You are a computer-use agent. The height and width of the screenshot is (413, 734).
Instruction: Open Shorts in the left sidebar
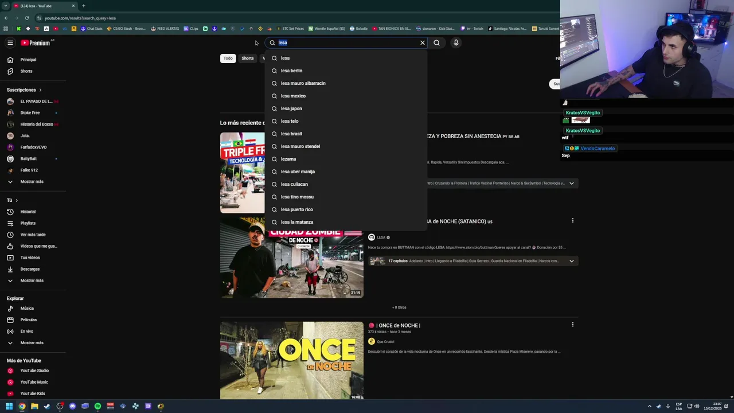click(x=26, y=71)
